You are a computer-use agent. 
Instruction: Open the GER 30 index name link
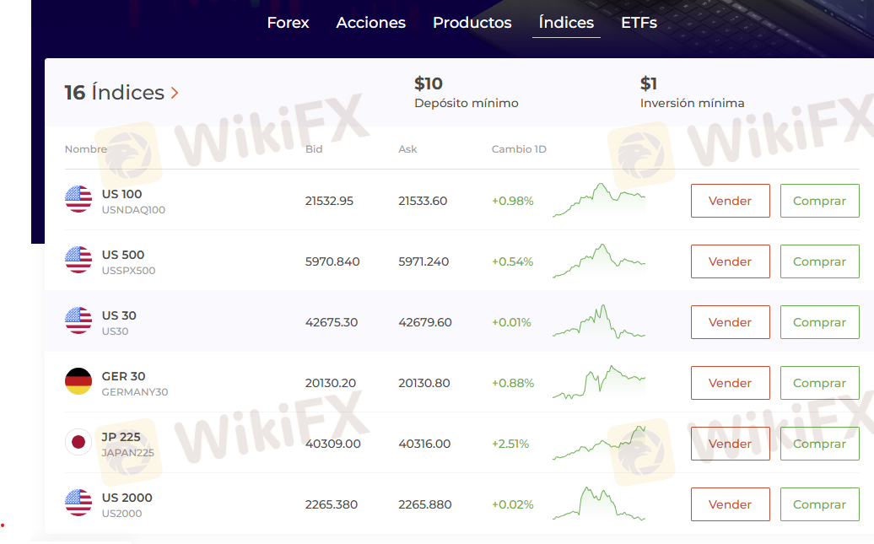coord(123,376)
